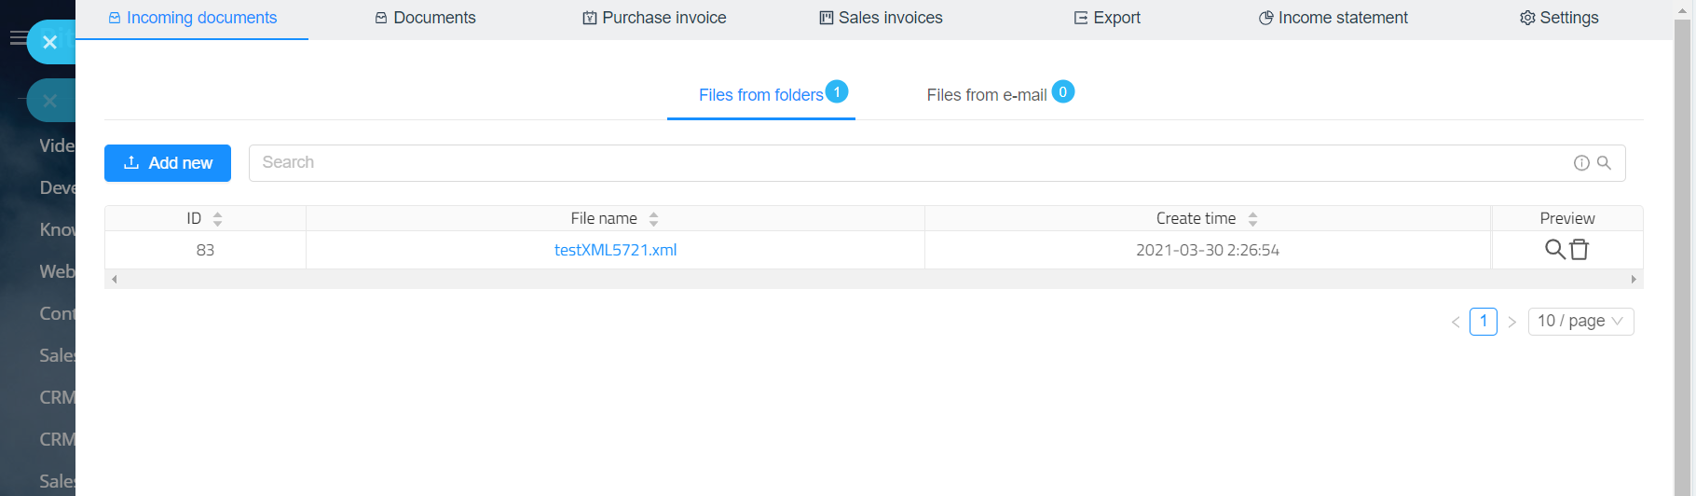Image resolution: width=1696 pixels, height=496 pixels.
Task: Open the hamburger menu icon
Action: 17,38
